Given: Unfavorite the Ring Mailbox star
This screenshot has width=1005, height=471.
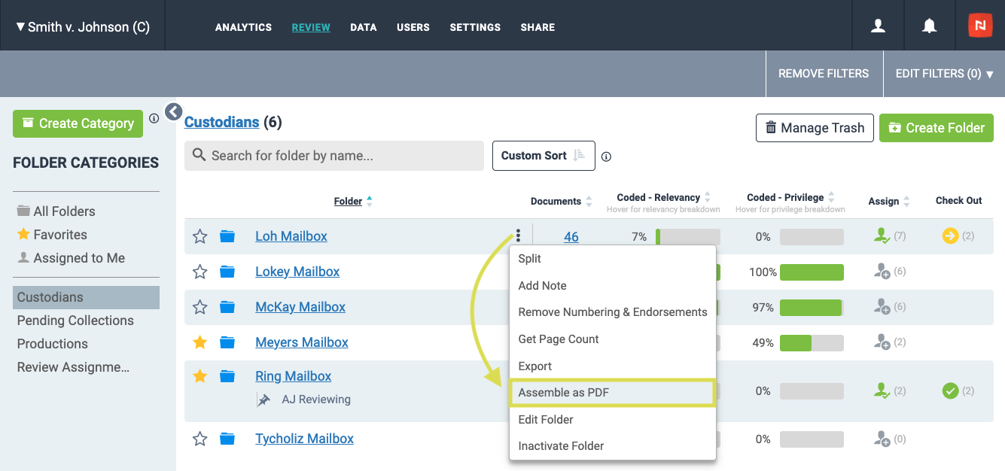Looking at the screenshot, I should tap(199, 376).
